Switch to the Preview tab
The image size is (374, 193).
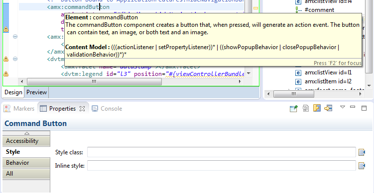coord(36,92)
